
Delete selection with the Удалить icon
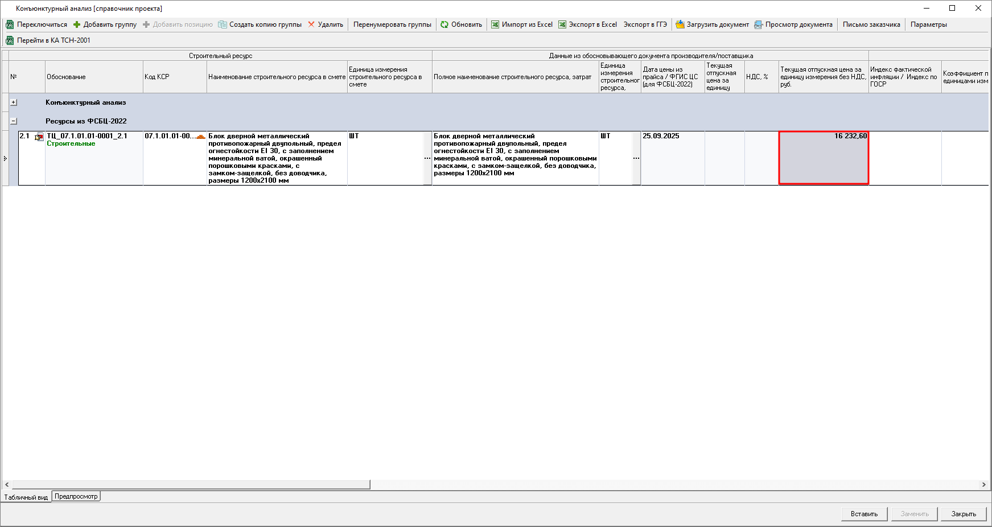point(311,24)
